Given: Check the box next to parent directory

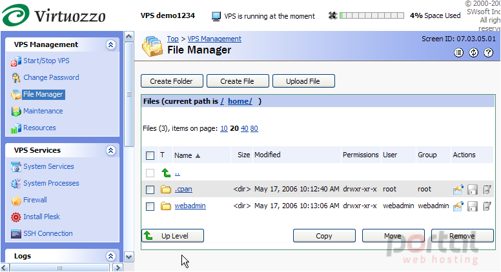Looking at the screenshot, I should [150, 173].
